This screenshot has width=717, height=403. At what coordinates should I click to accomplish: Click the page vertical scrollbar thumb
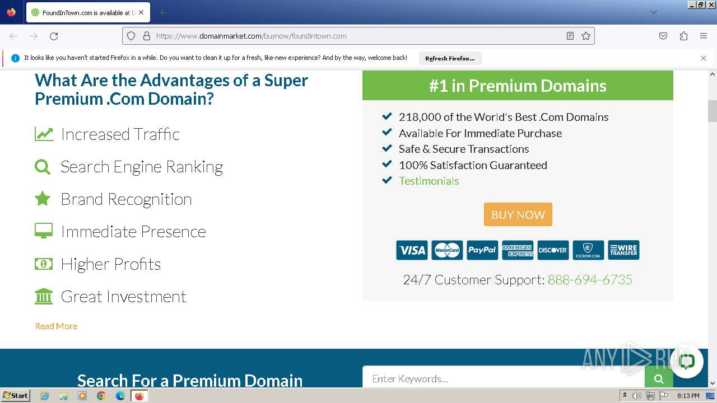tap(713, 111)
